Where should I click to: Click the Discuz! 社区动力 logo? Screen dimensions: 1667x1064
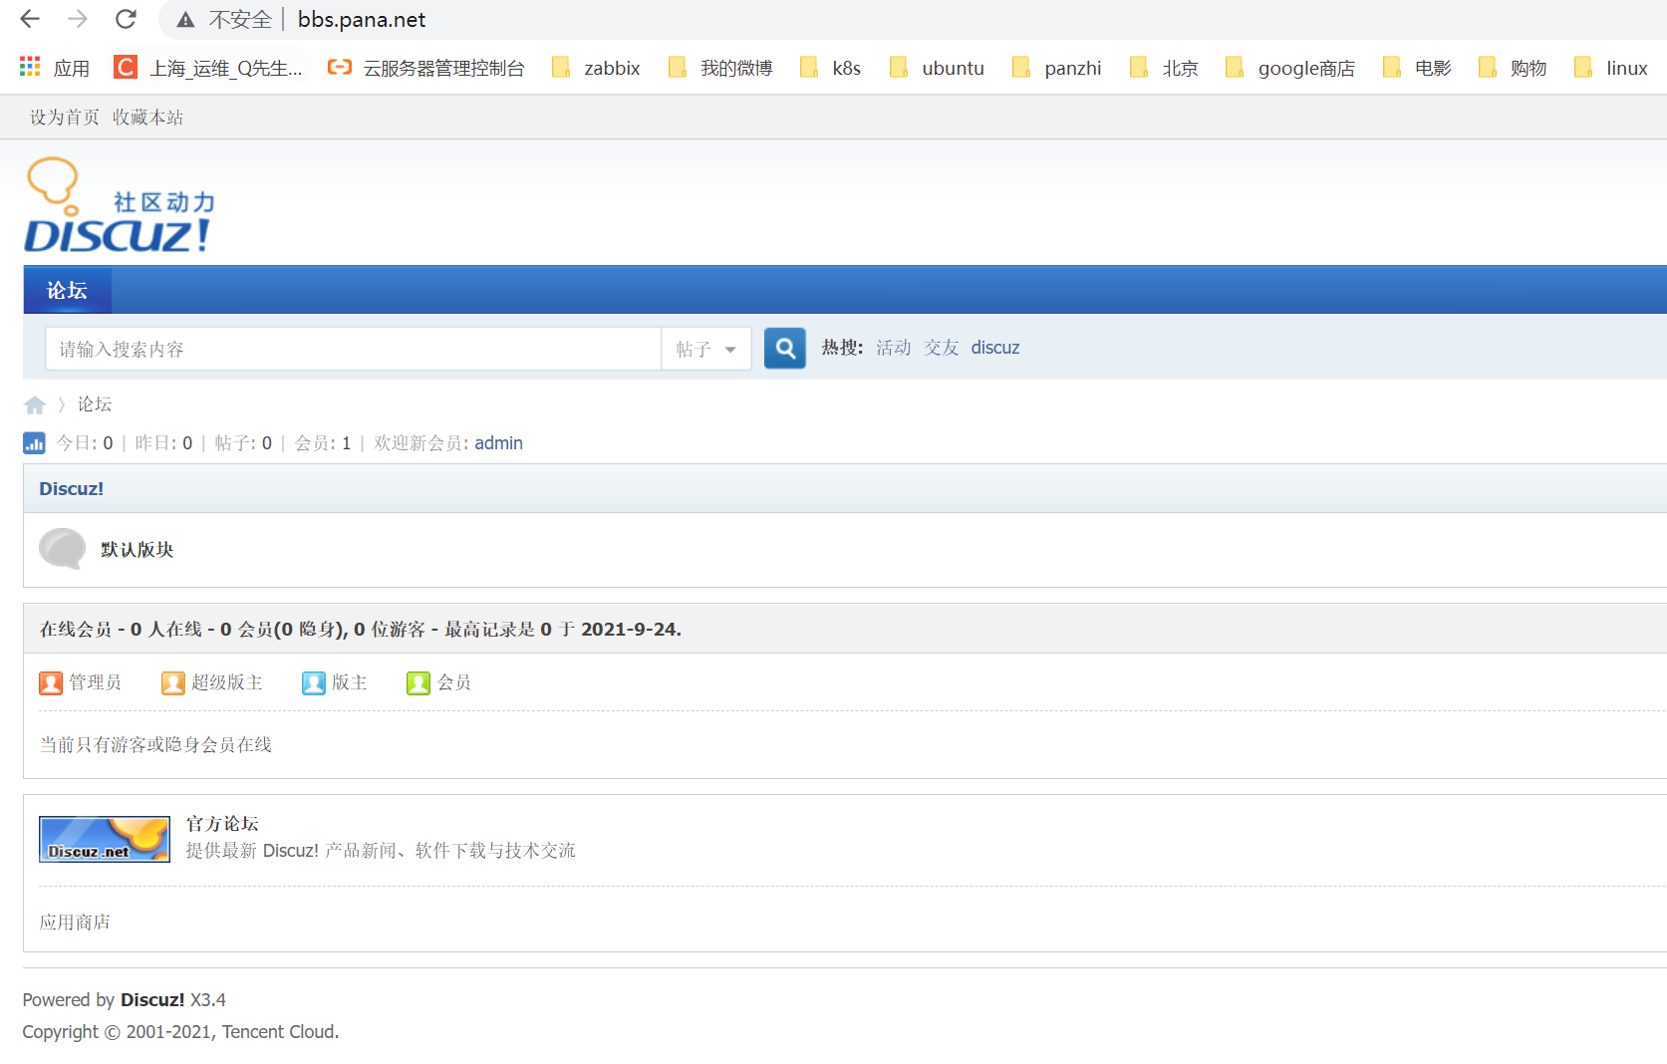(x=120, y=205)
